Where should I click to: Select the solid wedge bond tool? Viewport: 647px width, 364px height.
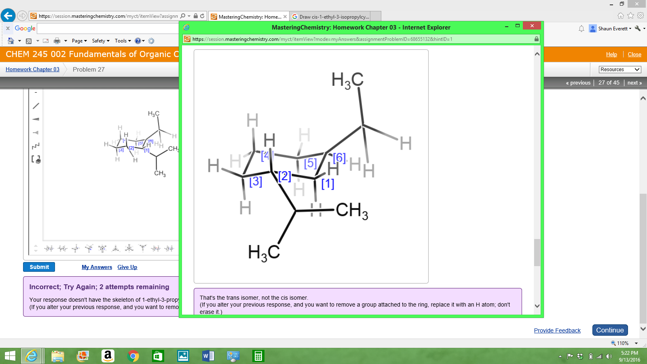click(36, 119)
